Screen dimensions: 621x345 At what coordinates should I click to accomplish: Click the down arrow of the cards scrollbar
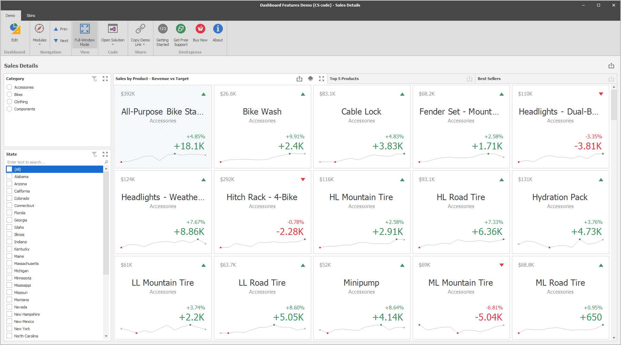tap(614, 338)
